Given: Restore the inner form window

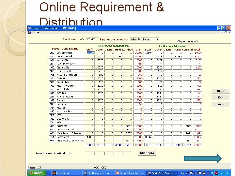Looking at the screenshot, I should (226, 32).
